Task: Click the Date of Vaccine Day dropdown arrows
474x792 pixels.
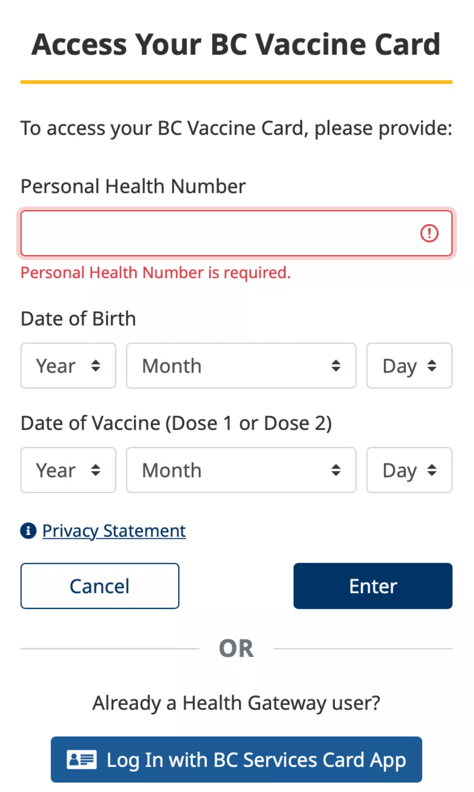Action: click(x=432, y=470)
